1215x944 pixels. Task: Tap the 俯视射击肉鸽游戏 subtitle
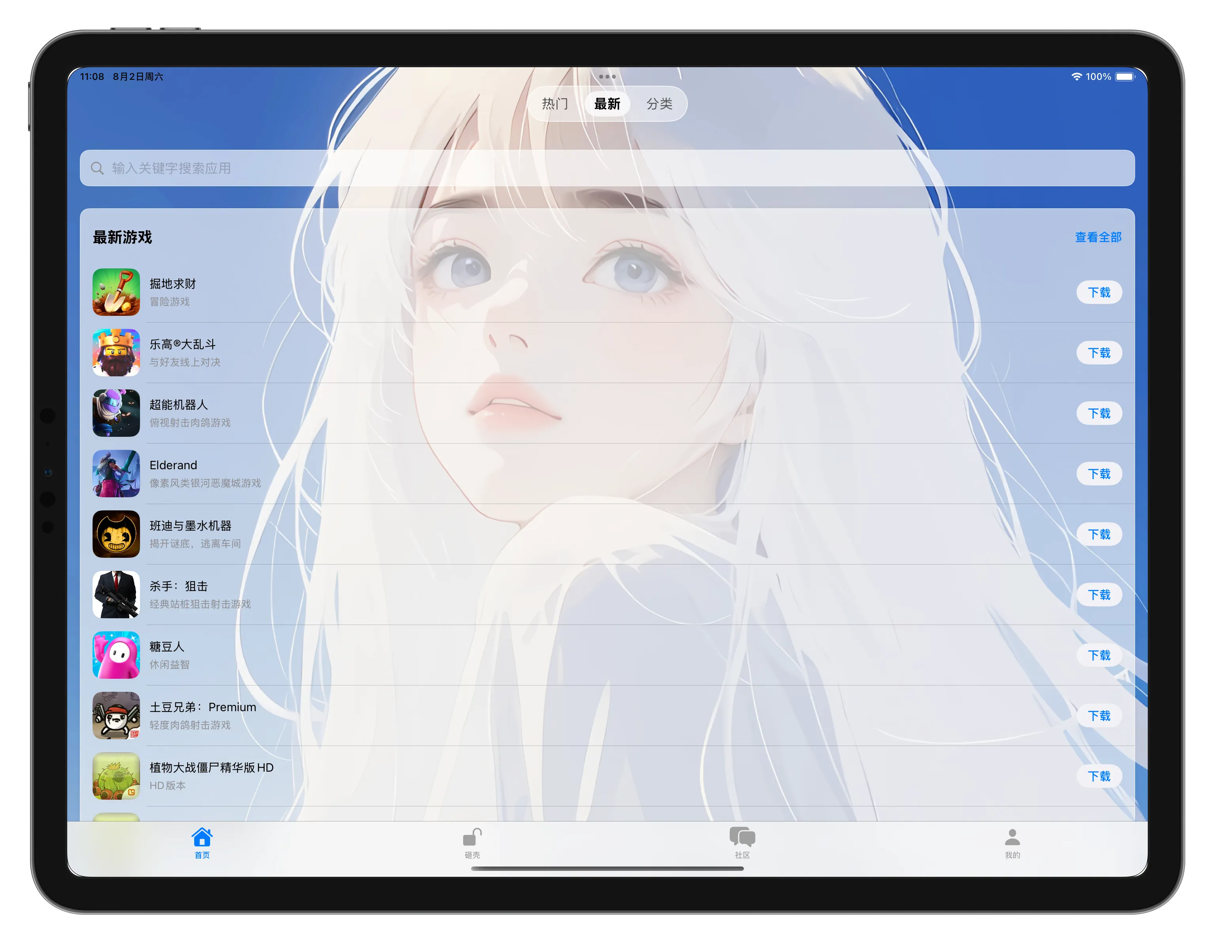point(190,423)
